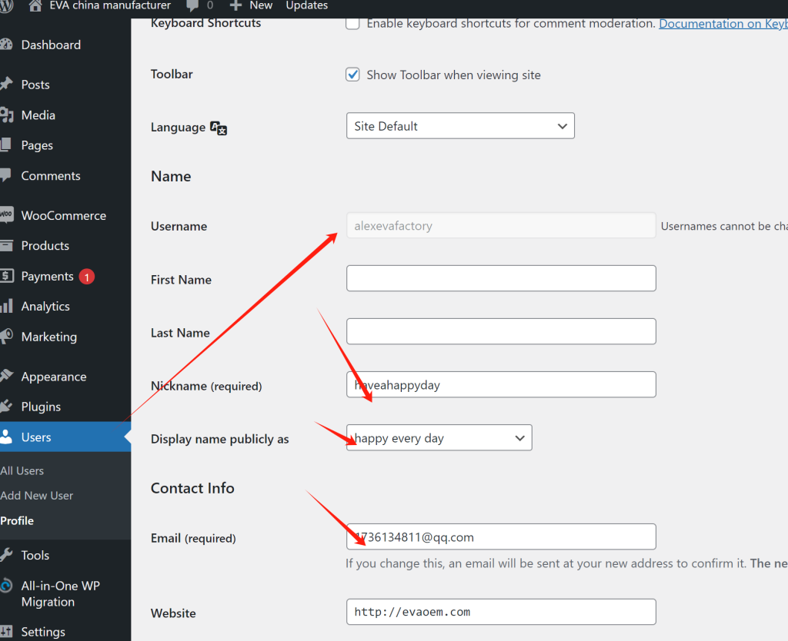Open Comments sidebar menu item
This screenshot has height=641, width=788.
point(51,176)
